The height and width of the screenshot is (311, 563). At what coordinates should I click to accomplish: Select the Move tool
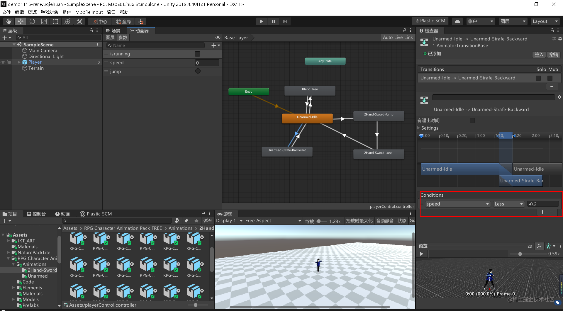20,21
